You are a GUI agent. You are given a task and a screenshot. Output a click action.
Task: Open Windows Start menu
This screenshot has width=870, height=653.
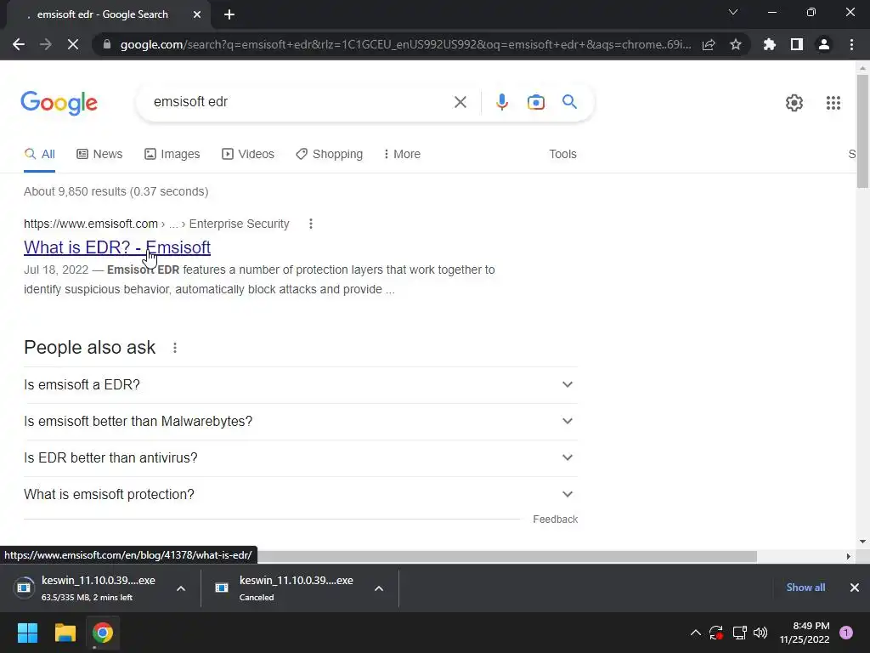click(27, 633)
